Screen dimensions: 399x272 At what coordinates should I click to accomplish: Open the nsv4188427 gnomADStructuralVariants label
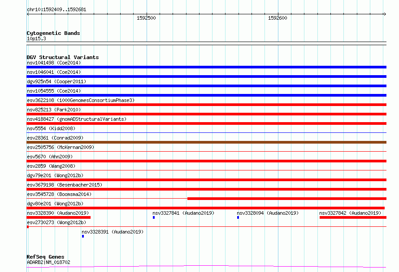(x=77, y=119)
